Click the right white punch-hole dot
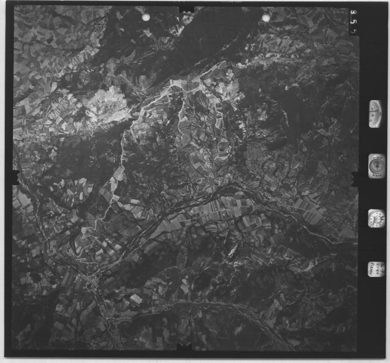The height and width of the screenshot is (363, 390). pyautogui.click(x=266, y=18)
